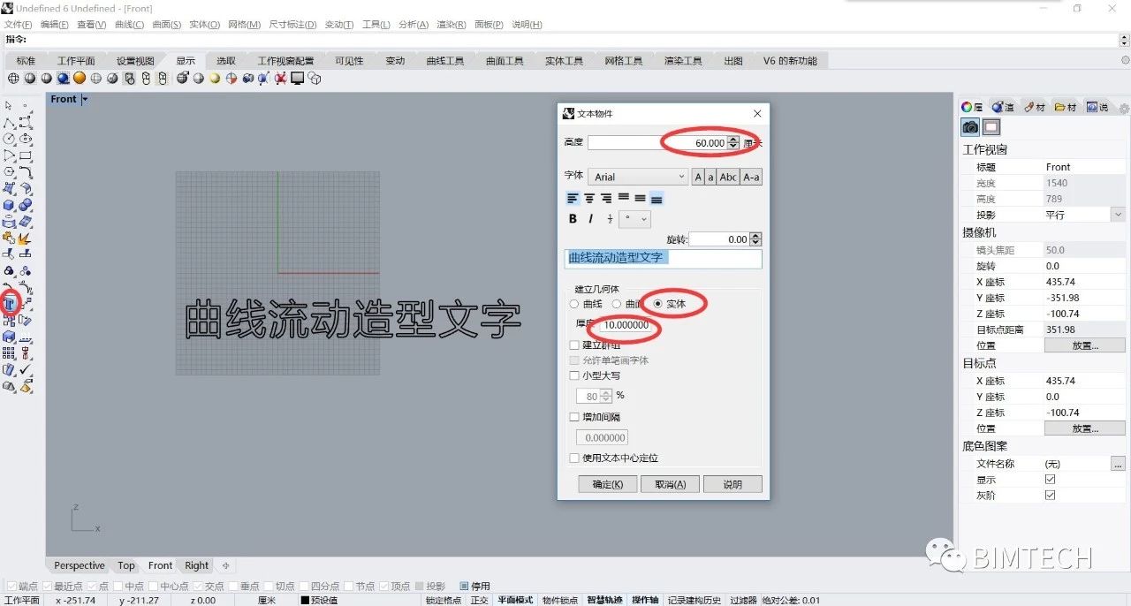Toggle bold B in text object dialog
This screenshot has height=606, width=1131.
pos(573,219)
